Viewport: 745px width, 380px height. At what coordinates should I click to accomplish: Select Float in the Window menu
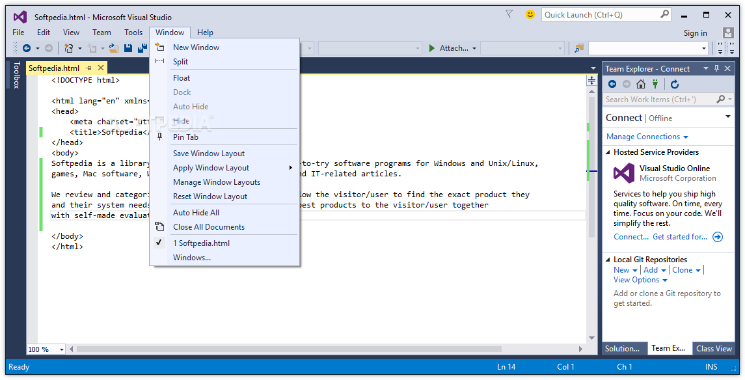tap(224, 78)
